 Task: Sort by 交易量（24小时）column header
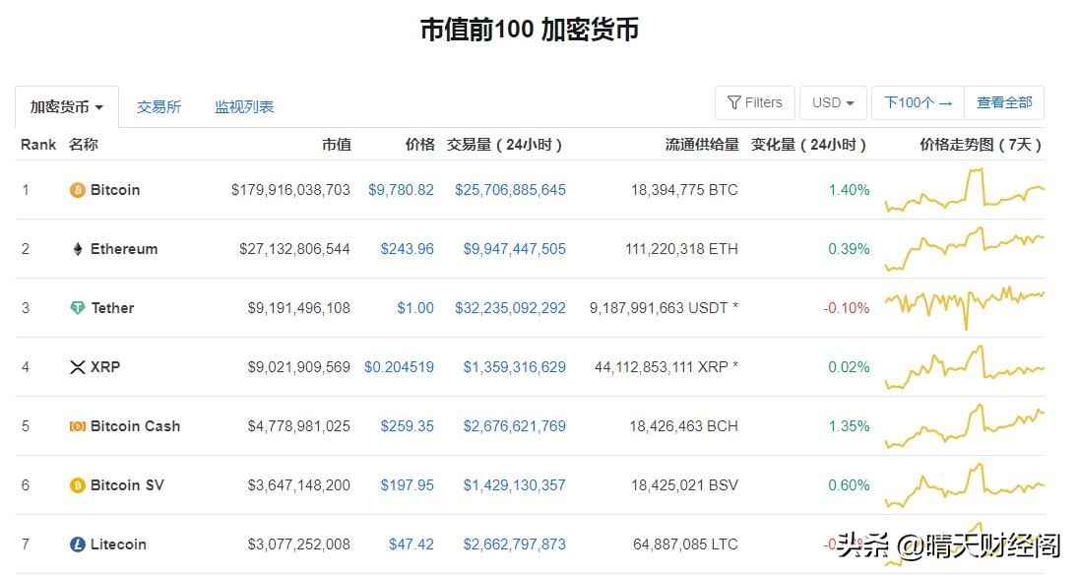point(505,145)
